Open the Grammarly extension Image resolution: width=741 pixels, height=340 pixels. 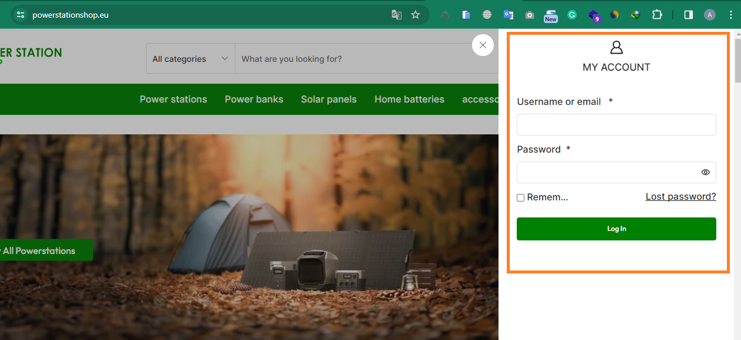pos(572,15)
